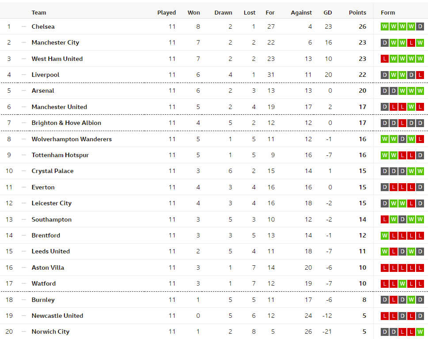
Task: Click Manchester United's green W form badge
Action: (411, 107)
